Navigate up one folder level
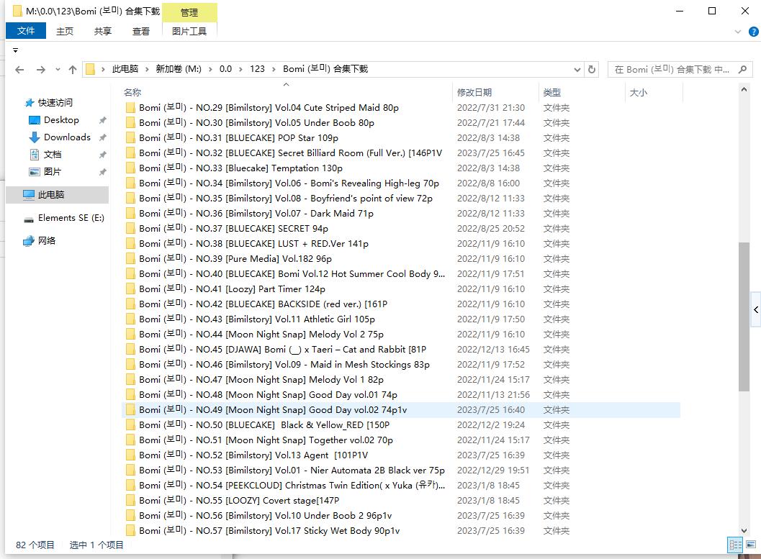Viewport: 761px width, 559px height. point(73,69)
